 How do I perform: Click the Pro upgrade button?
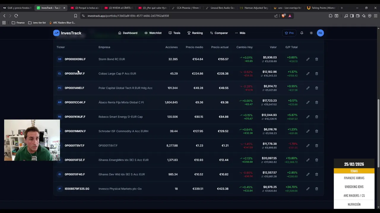pos(289,33)
